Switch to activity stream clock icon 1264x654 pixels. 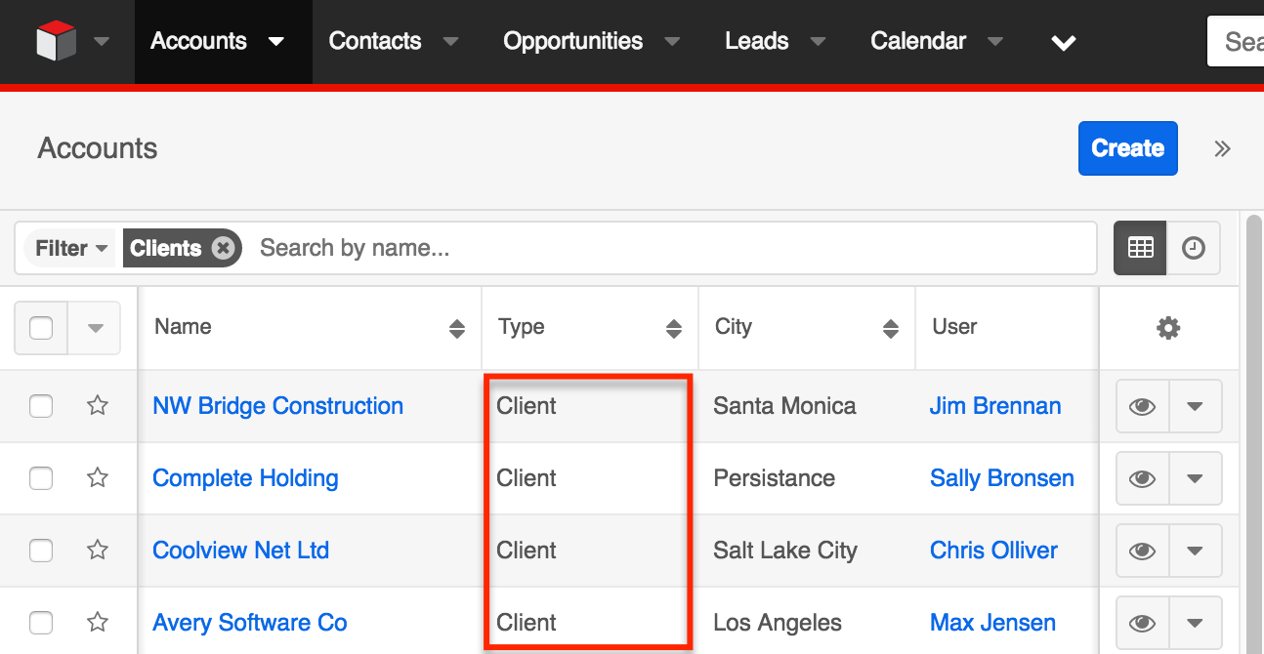(x=1194, y=248)
